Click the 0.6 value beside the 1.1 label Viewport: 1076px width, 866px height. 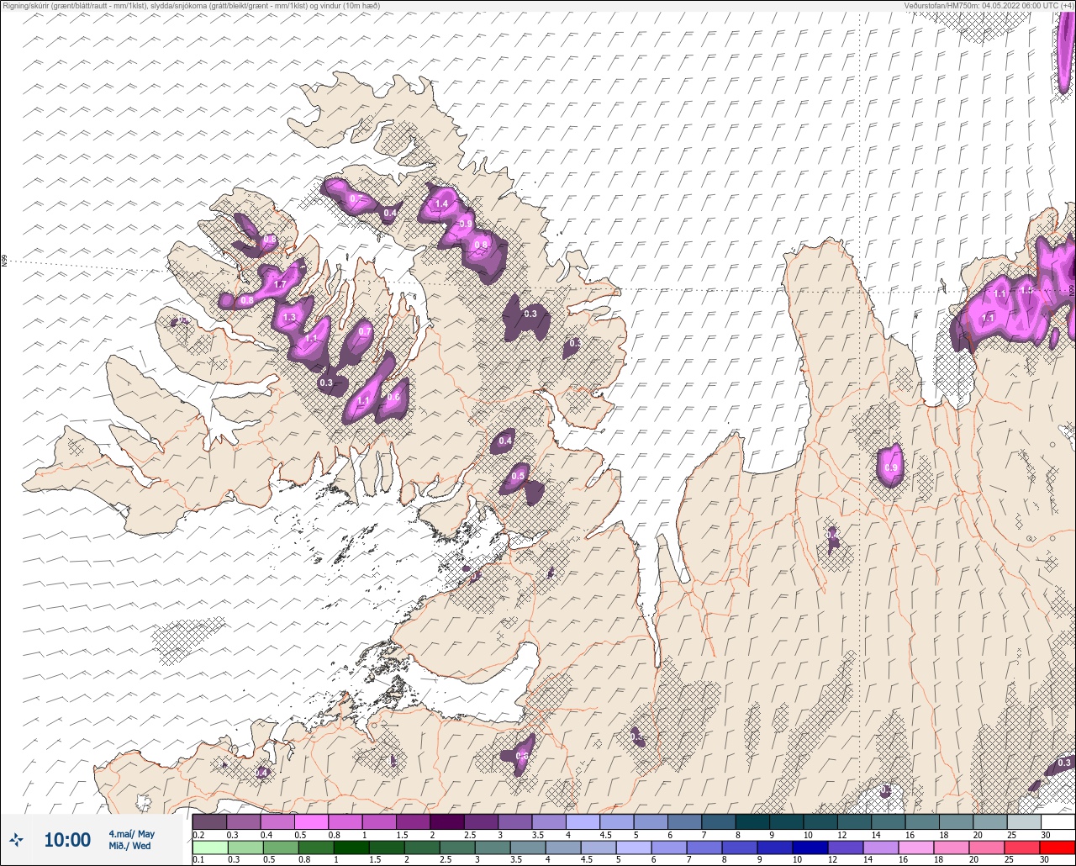tap(393, 398)
